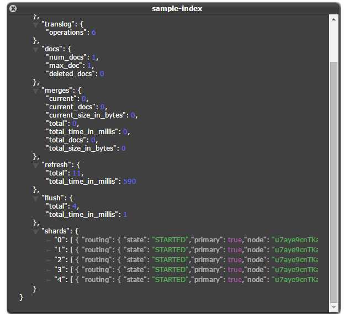344x314 pixels.
Task: Expand shard "0" routing entry
Action: coord(49,240)
